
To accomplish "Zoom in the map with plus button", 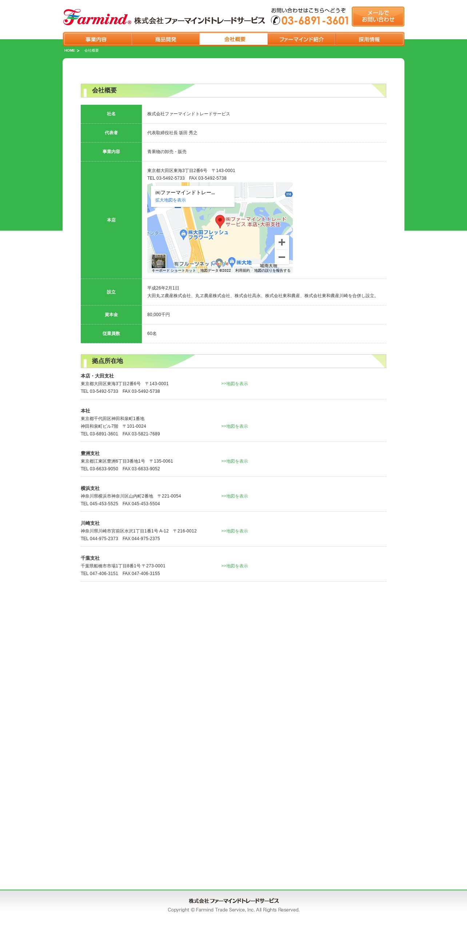I will 282,242.
